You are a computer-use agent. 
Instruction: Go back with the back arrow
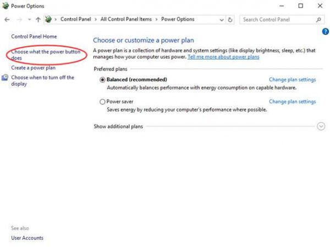point(7,20)
